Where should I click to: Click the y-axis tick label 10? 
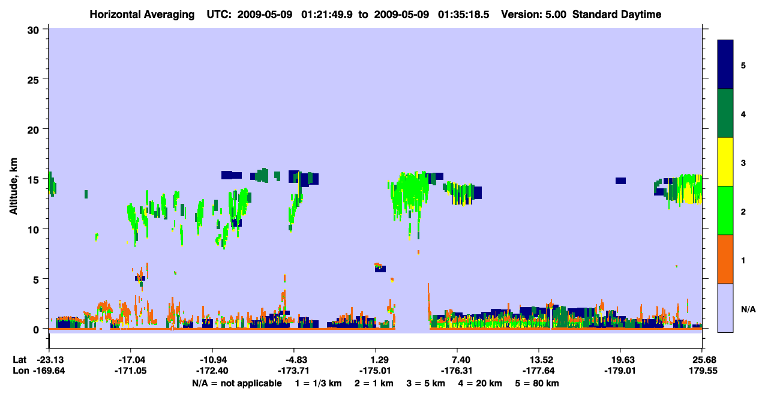click(x=34, y=229)
